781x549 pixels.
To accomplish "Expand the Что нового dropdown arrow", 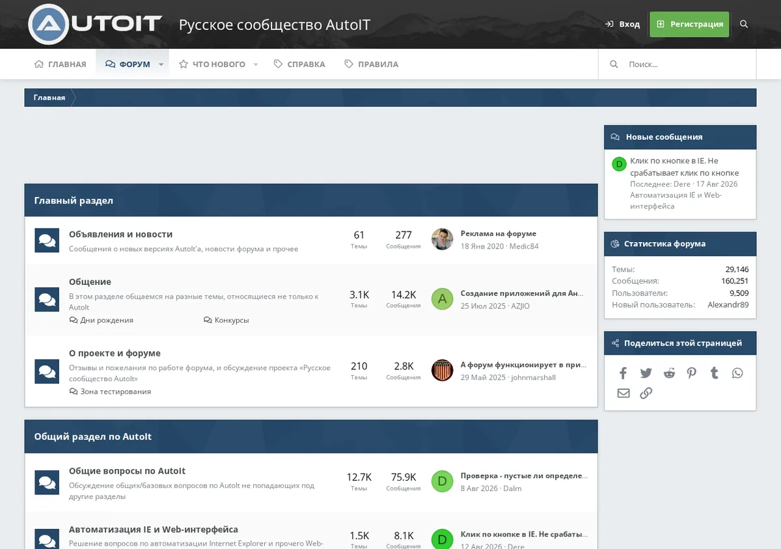I will (255, 64).
